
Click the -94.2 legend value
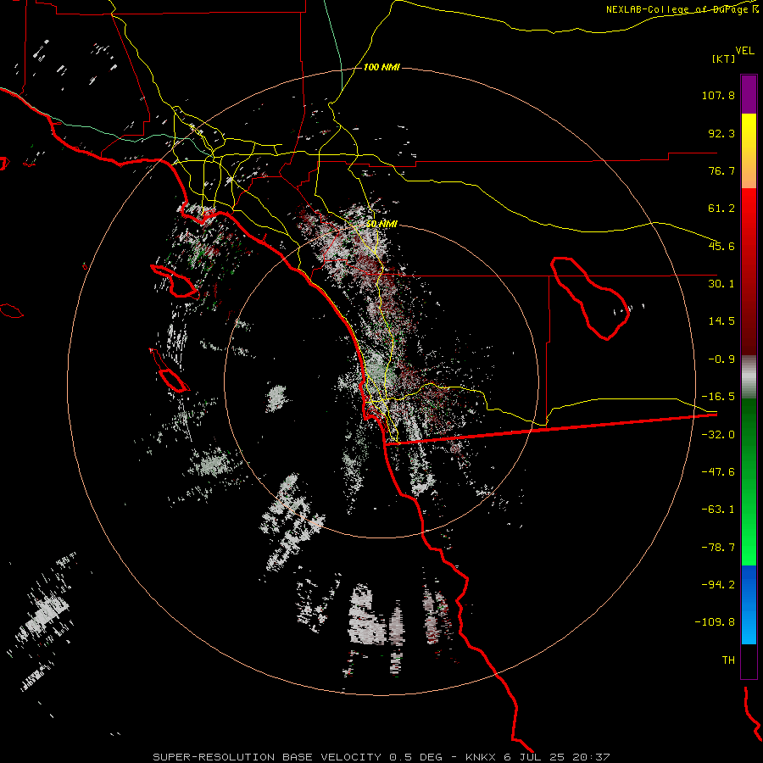[x=718, y=584]
